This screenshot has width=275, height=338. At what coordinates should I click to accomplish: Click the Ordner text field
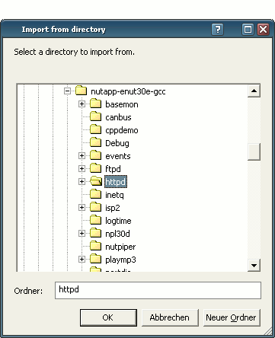point(158,290)
